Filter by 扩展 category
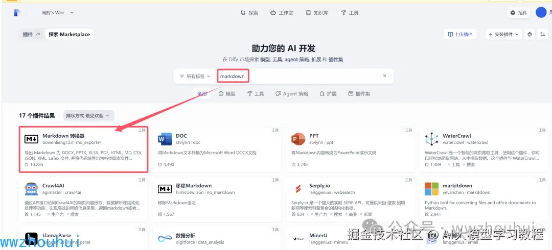 [328, 94]
